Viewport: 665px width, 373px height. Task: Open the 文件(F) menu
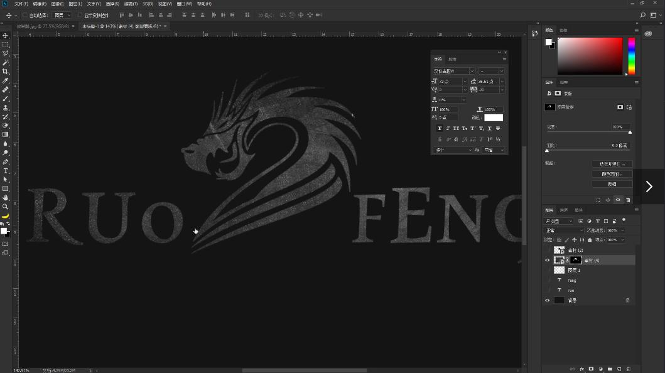(21, 4)
